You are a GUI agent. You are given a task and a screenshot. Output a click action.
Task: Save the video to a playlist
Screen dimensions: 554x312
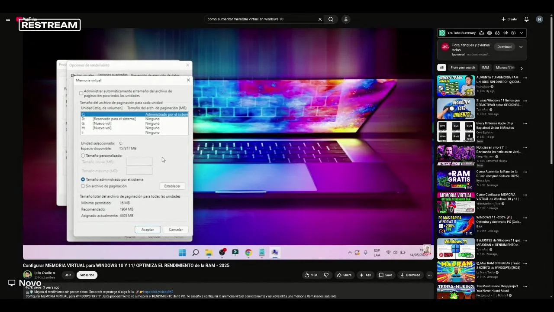tap(386, 275)
